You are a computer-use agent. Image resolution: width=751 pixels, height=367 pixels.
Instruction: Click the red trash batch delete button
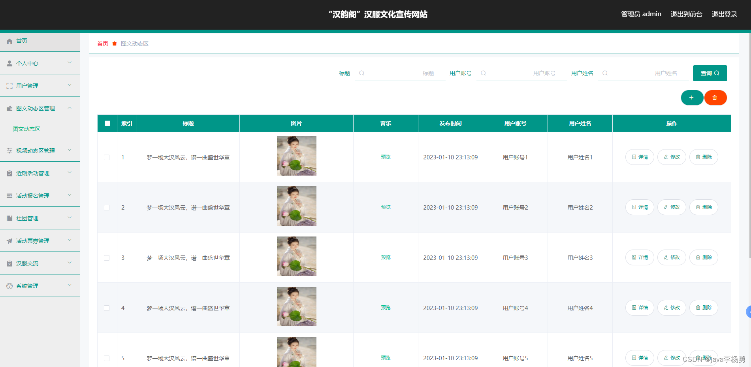[x=715, y=98]
